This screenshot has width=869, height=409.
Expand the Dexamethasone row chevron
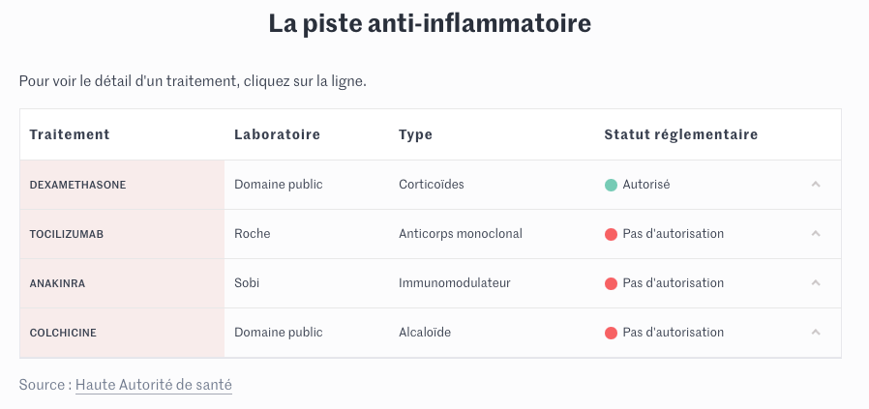(x=816, y=185)
